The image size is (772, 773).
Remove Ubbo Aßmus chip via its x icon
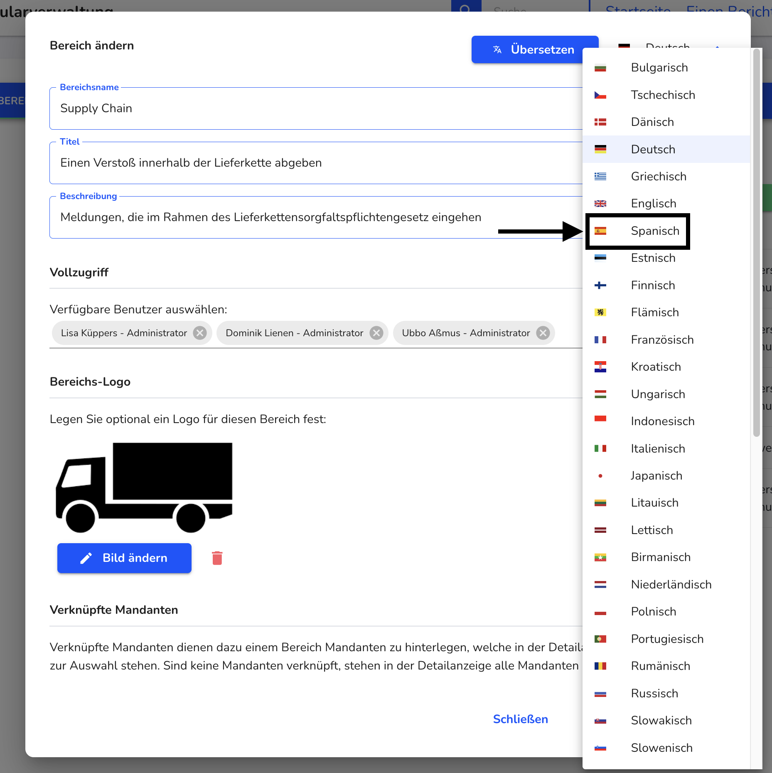pyautogui.click(x=543, y=333)
